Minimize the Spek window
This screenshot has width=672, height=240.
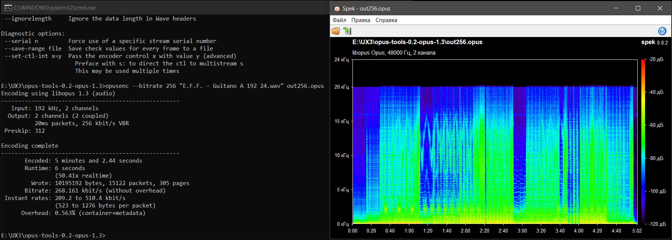point(616,8)
